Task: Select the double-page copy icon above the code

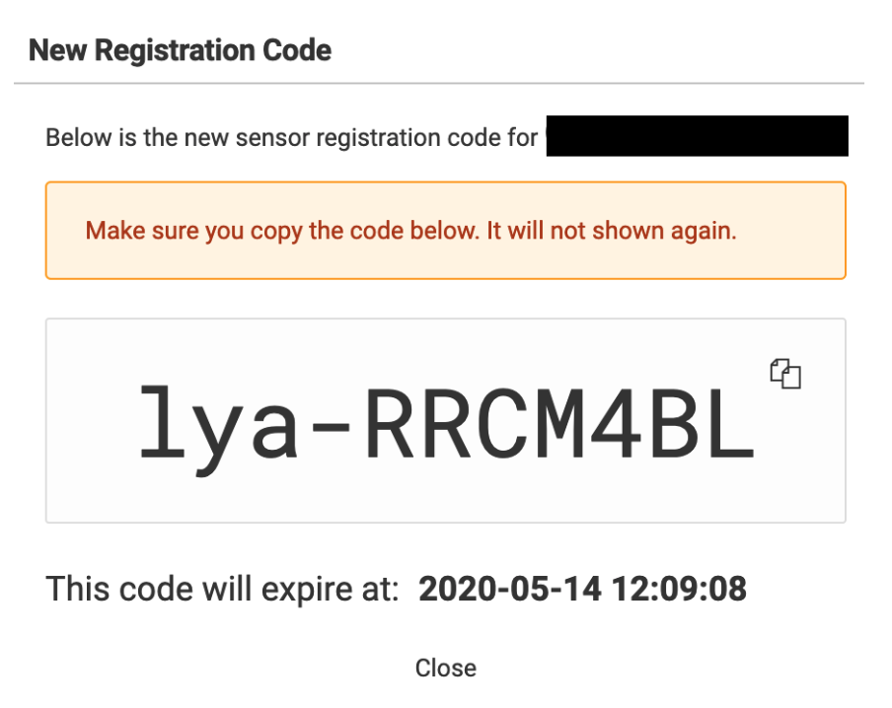Action: (784, 373)
